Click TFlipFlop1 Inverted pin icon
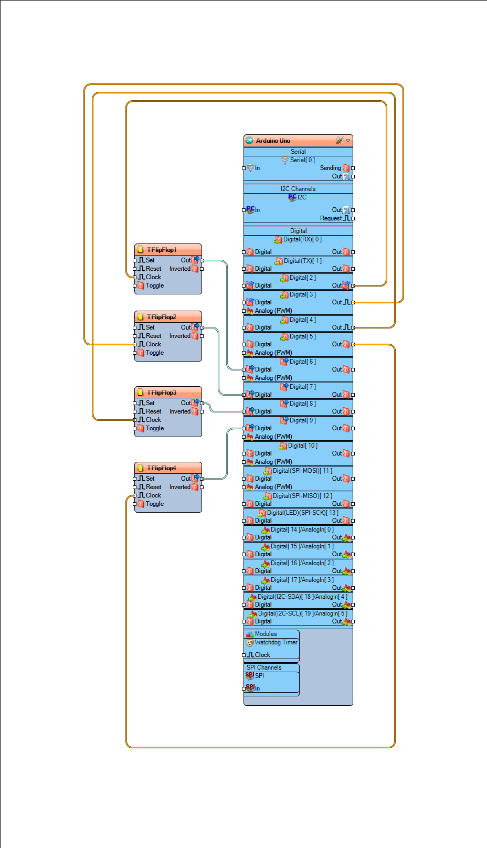This screenshot has height=848, width=487. click(x=195, y=269)
